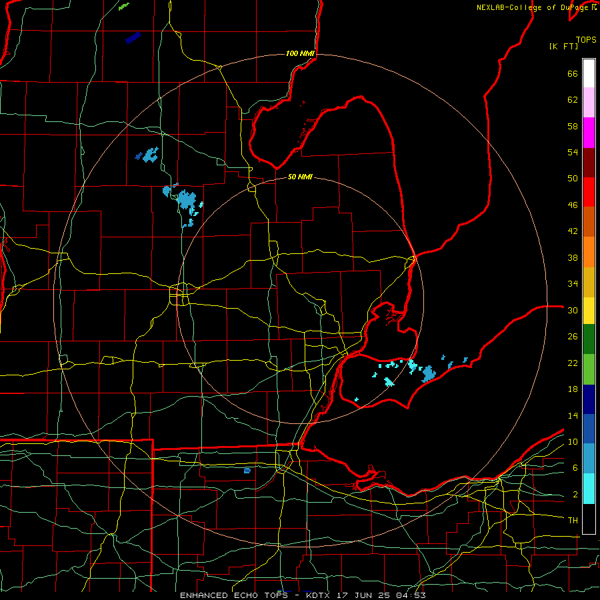This screenshot has width=600, height=600.
Task: Click the '2' legend value
Action: point(575,495)
